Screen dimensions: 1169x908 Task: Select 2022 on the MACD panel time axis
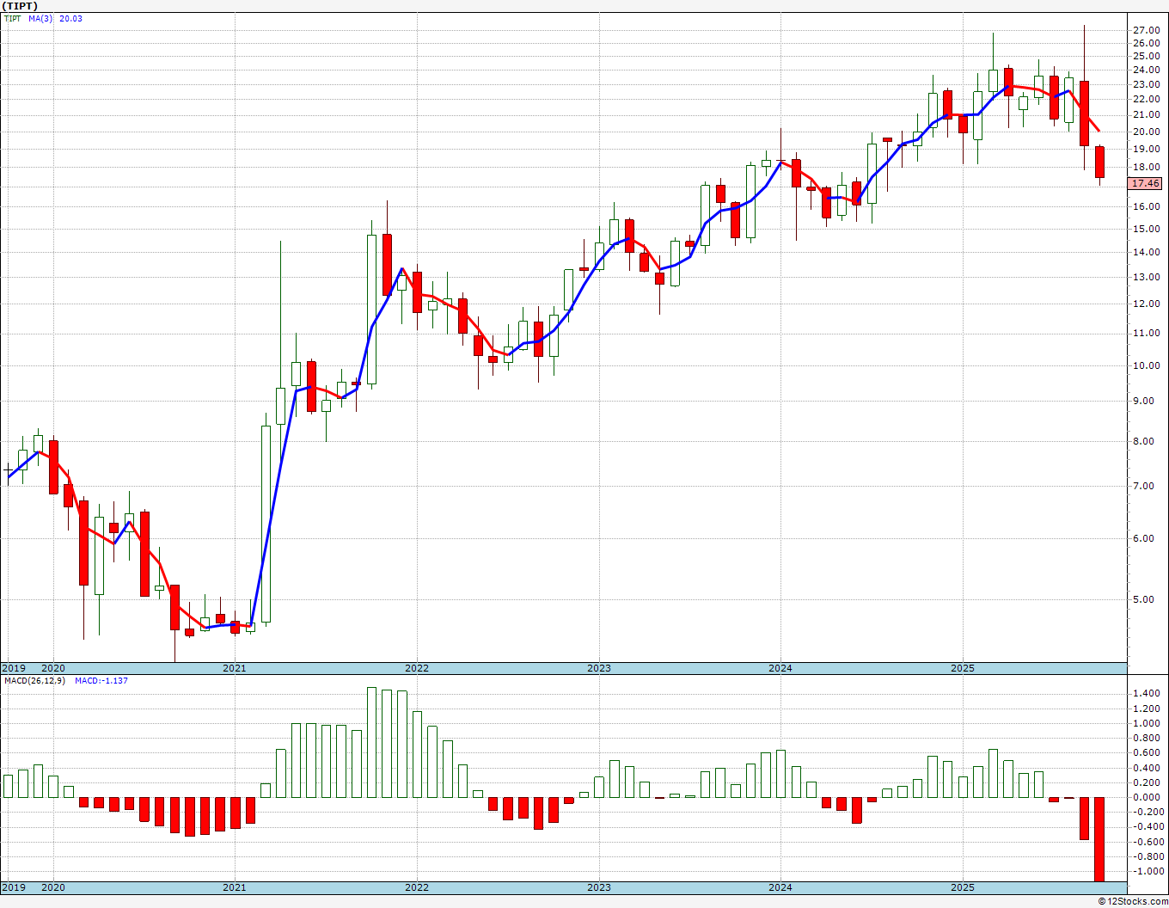pos(416,887)
